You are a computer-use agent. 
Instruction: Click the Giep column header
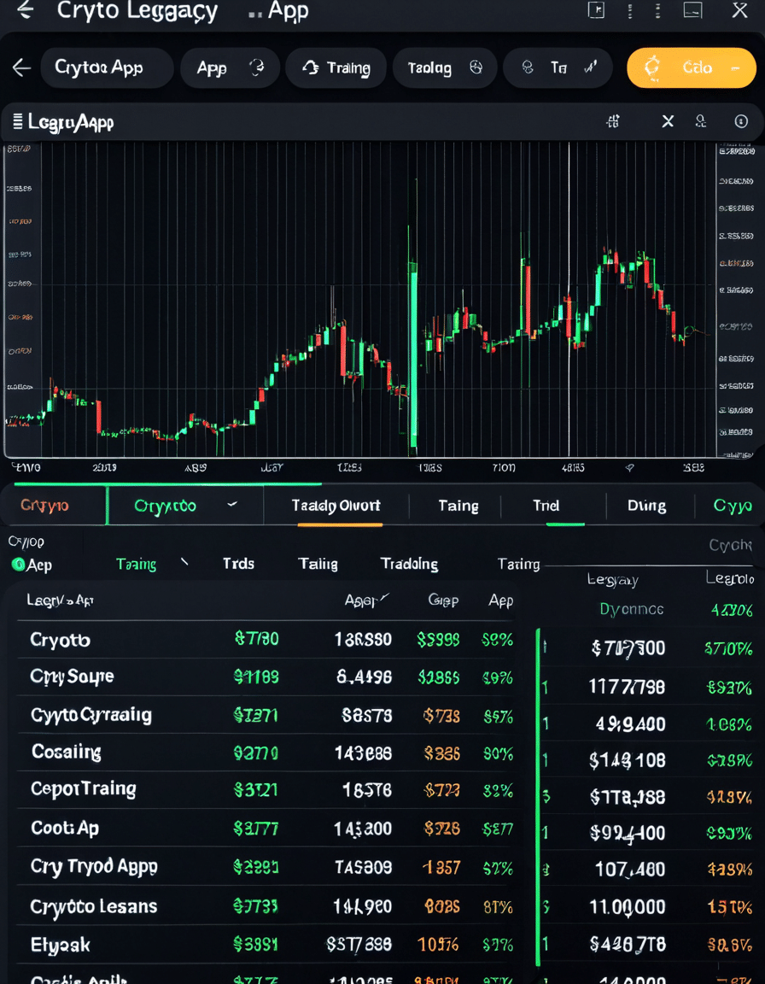(443, 600)
